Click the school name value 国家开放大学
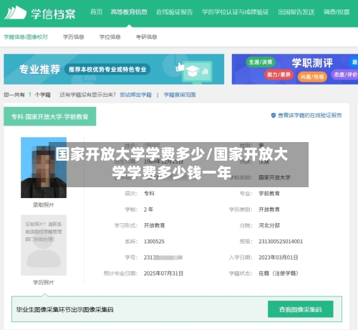This screenshot has height=330, width=358. pos(275,177)
